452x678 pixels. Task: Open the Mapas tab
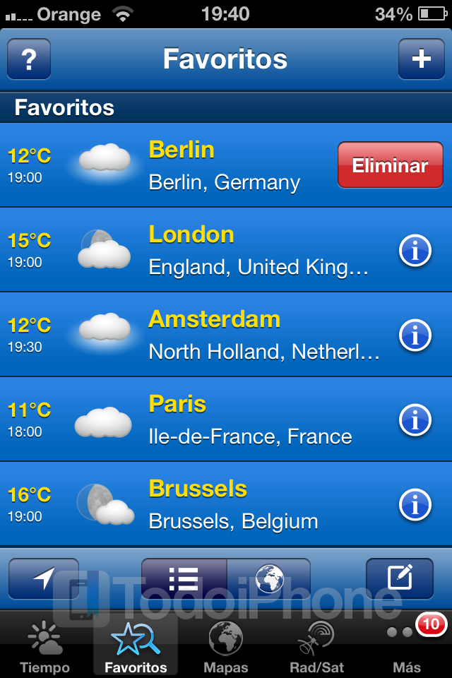[226, 645]
